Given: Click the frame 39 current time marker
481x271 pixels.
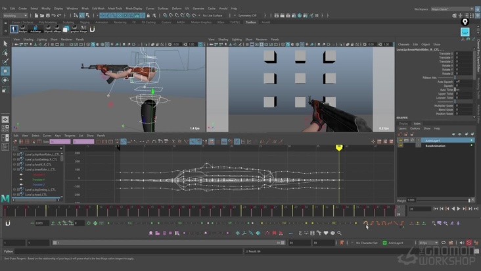Looking at the screenshot, I should click(339, 147).
